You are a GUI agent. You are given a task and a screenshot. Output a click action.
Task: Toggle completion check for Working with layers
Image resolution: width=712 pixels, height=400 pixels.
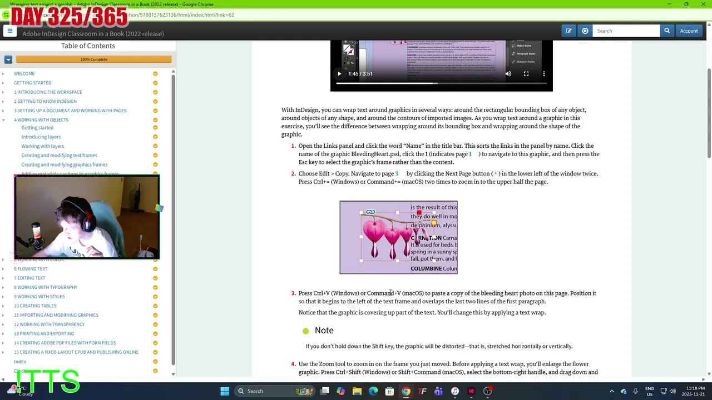point(155,146)
